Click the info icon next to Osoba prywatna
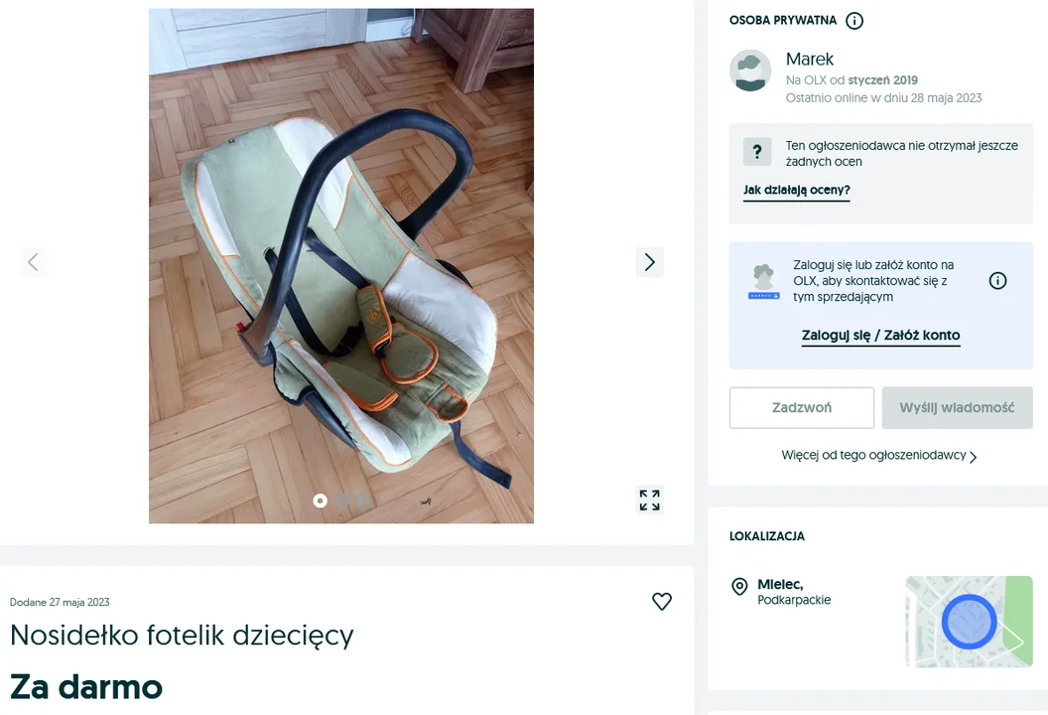Image resolution: width=1048 pixels, height=715 pixels. [x=854, y=21]
